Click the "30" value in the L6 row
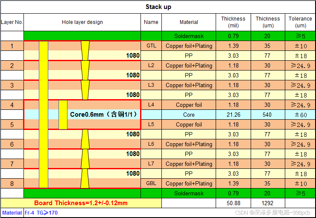The height and width of the screenshot is (218, 316). pyautogui.click(x=267, y=144)
